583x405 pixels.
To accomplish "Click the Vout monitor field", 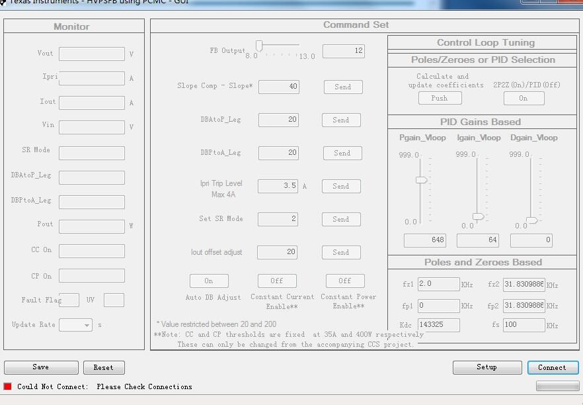I will 92,54.
